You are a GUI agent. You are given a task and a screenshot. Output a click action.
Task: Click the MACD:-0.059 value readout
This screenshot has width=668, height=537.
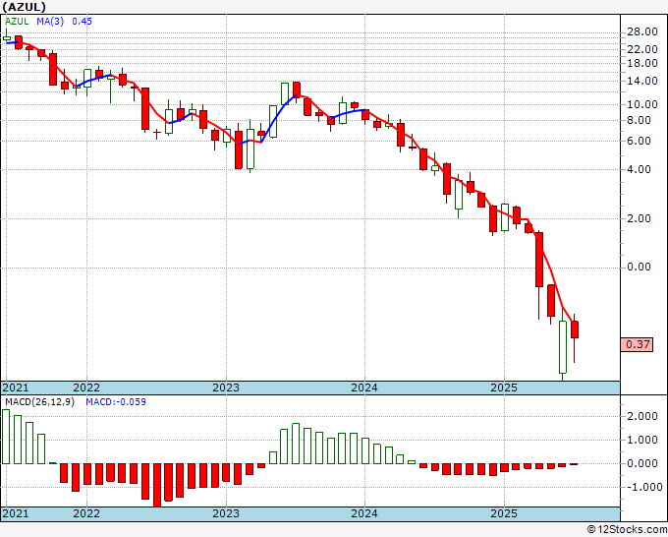tap(116, 402)
